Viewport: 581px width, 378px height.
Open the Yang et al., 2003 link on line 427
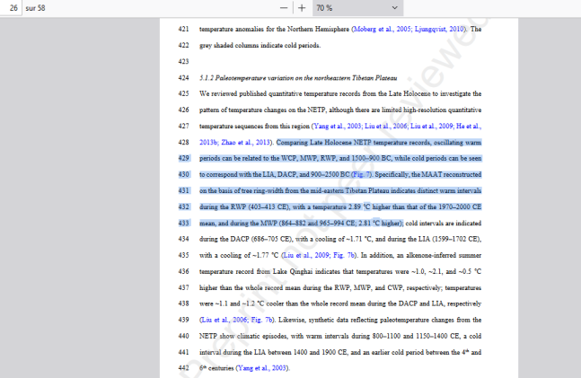click(337, 126)
